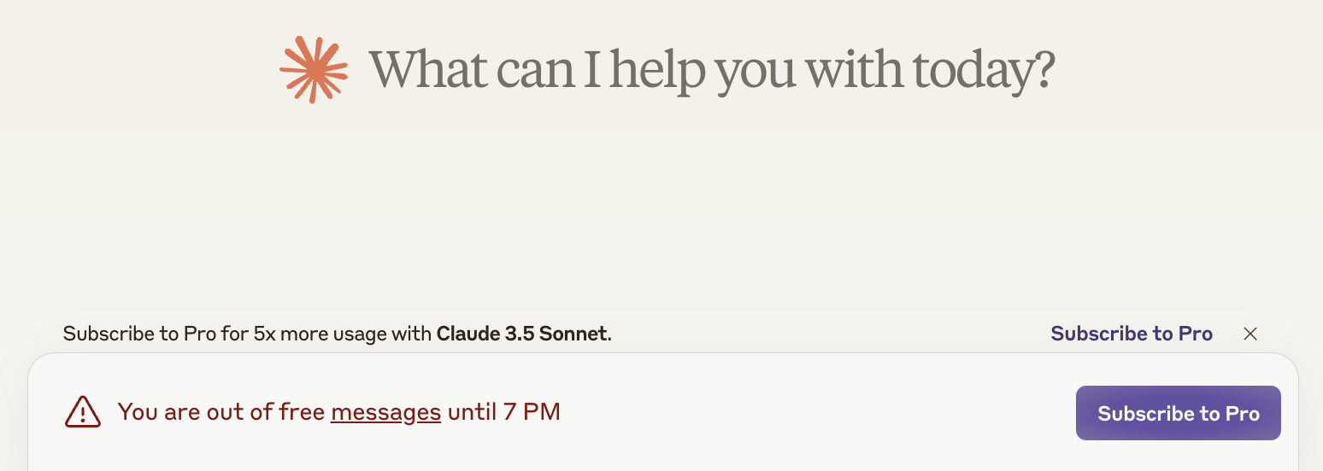
Task: Click the orange Claude starburst logo
Action: click(314, 70)
